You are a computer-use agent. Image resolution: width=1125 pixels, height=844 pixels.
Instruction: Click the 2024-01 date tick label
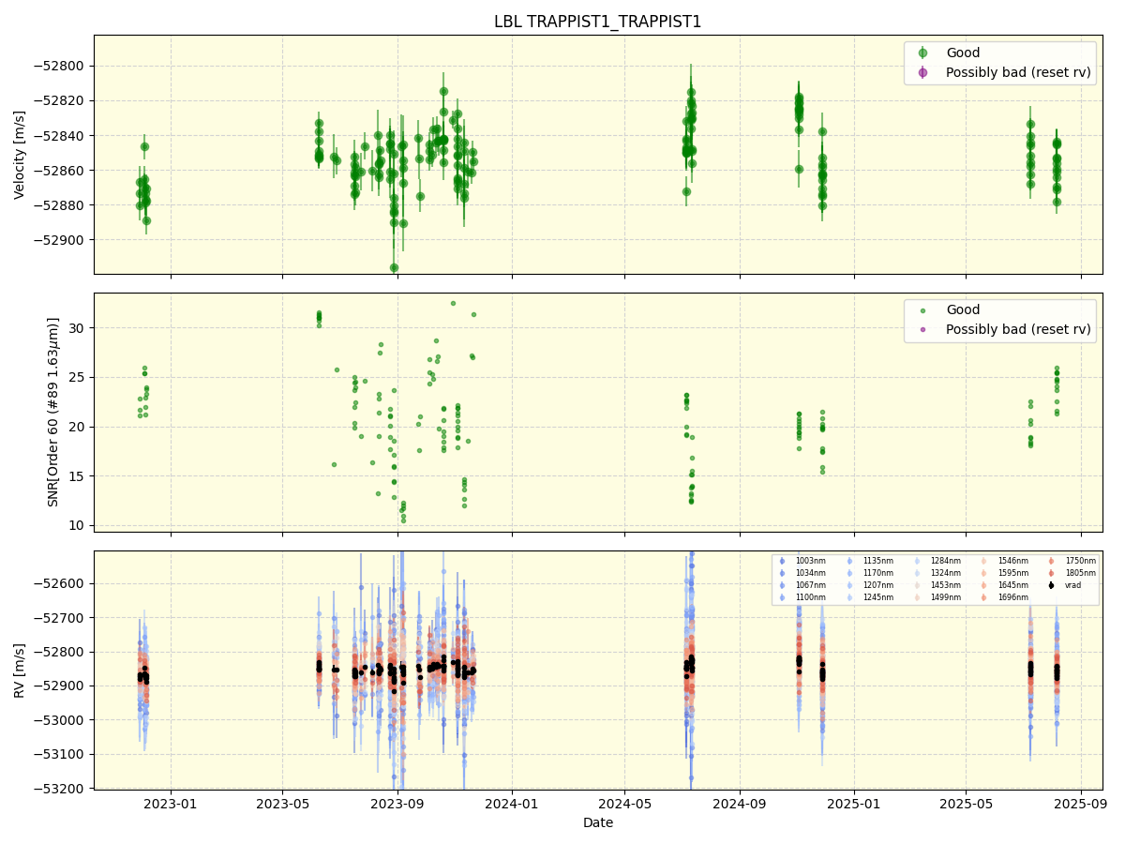(512, 804)
